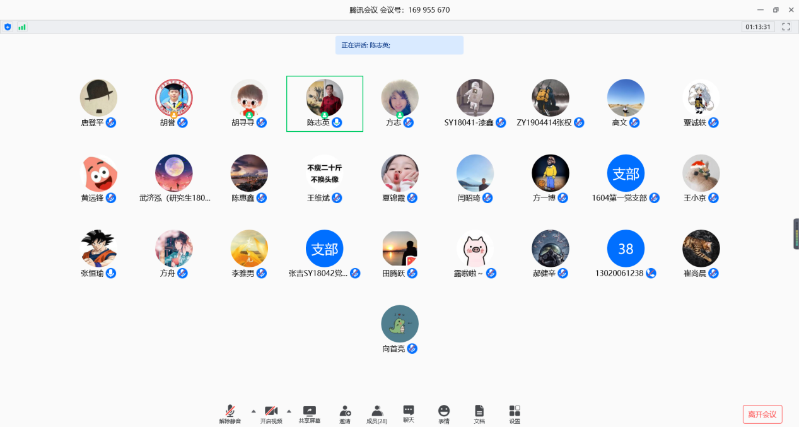The height and width of the screenshot is (427, 799).
Task: Click the blue shield security icon
Action: (x=8, y=27)
